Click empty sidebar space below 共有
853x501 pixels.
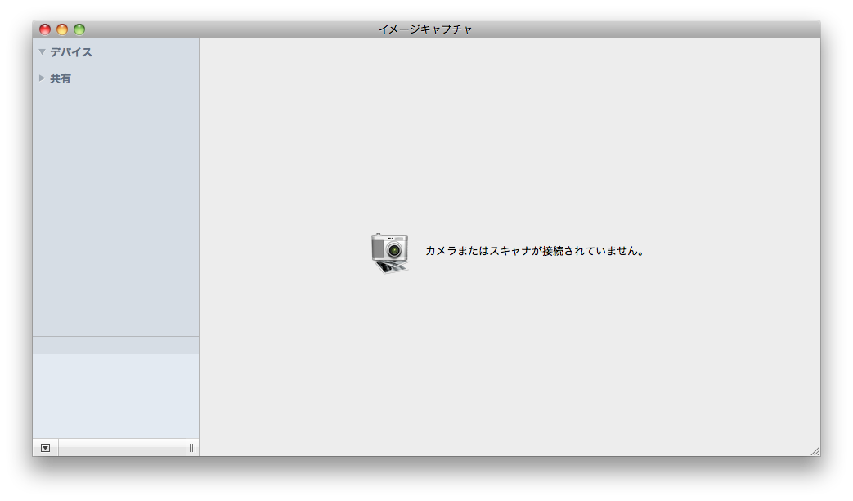(x=115, y=204)
